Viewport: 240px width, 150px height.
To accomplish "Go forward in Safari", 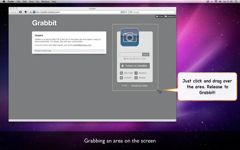I will (x=15, y=12).
